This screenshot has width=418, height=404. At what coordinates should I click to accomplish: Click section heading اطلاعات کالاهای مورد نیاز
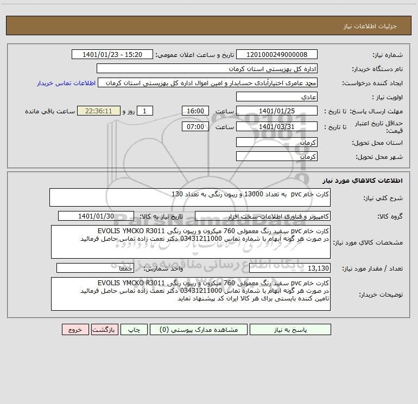pyautogui.click(x=363, y=181)
